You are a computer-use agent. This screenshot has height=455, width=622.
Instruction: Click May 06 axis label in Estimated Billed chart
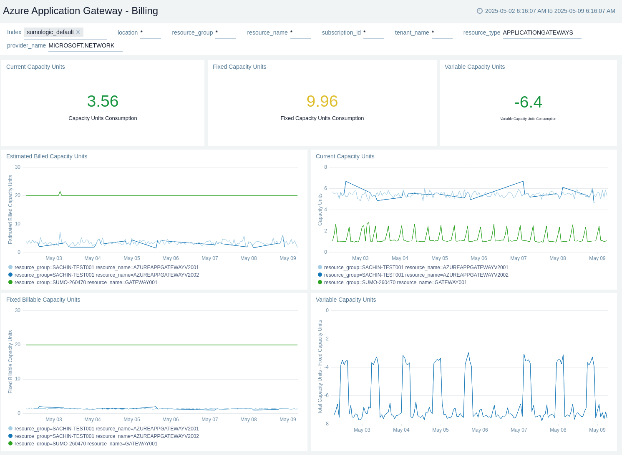click(171, 258)
